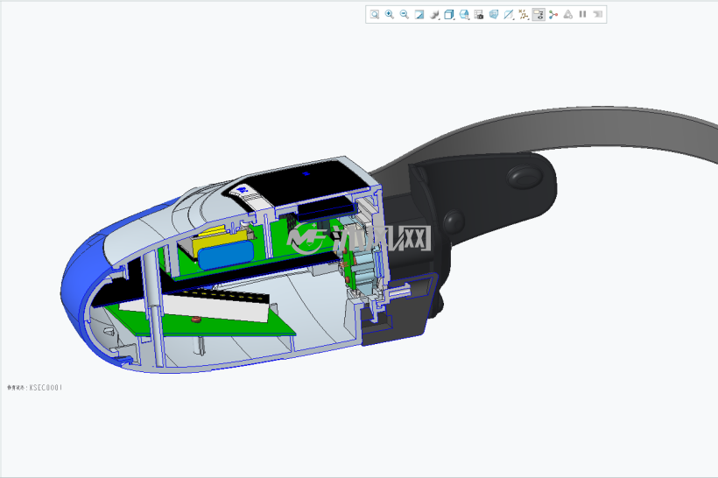Toggle the Spin Center icon

[553, 15]
